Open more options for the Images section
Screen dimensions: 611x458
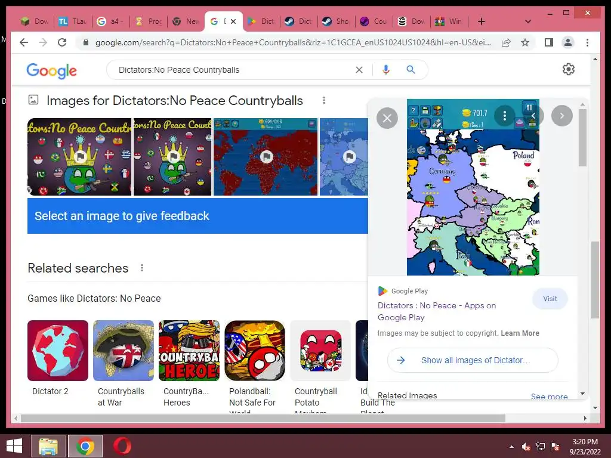click(x=323, y=100)
